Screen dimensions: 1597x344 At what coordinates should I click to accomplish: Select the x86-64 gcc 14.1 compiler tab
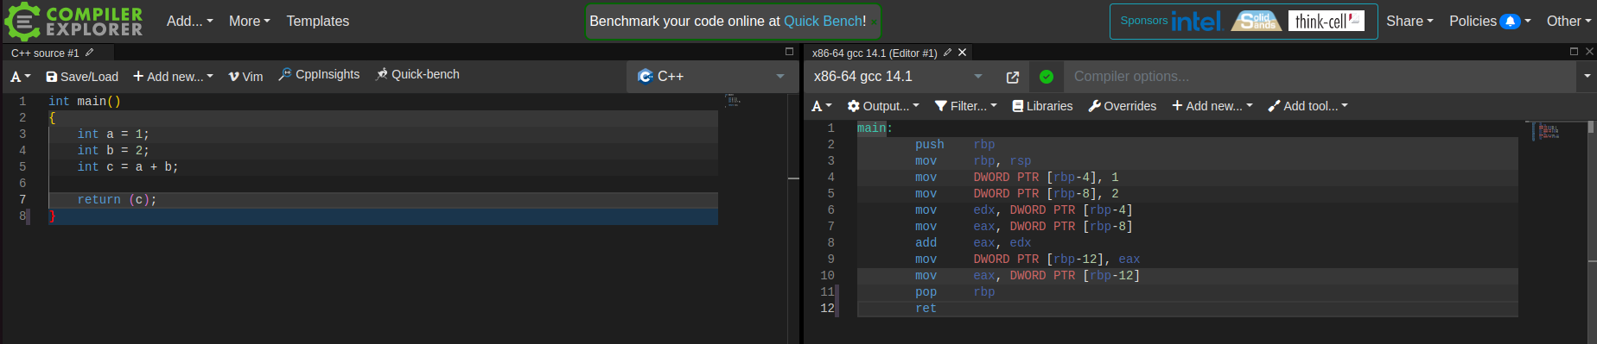click(875, 53)
